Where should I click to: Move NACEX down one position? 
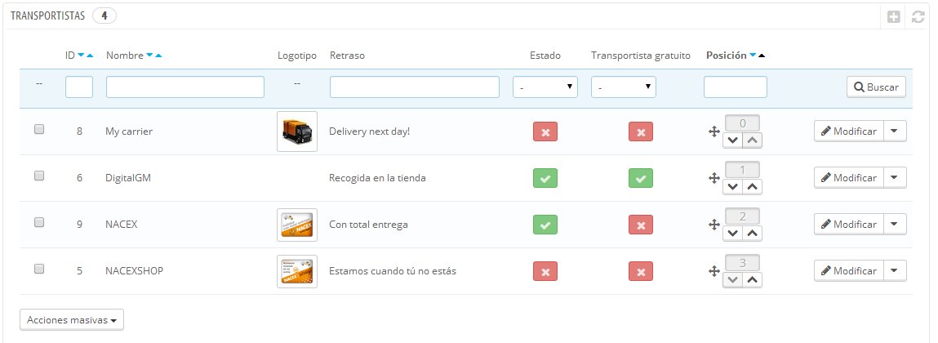[733, 234]
